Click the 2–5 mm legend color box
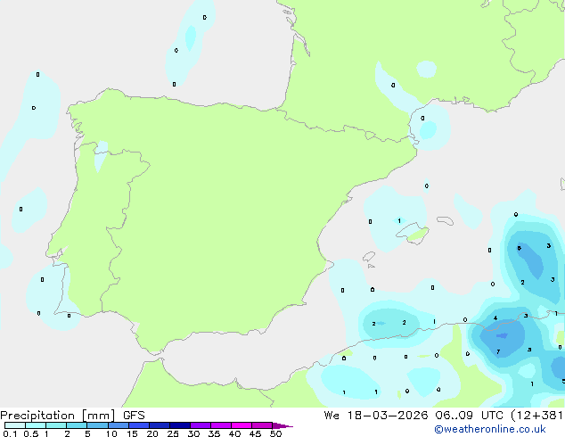 tap(77, 425)
